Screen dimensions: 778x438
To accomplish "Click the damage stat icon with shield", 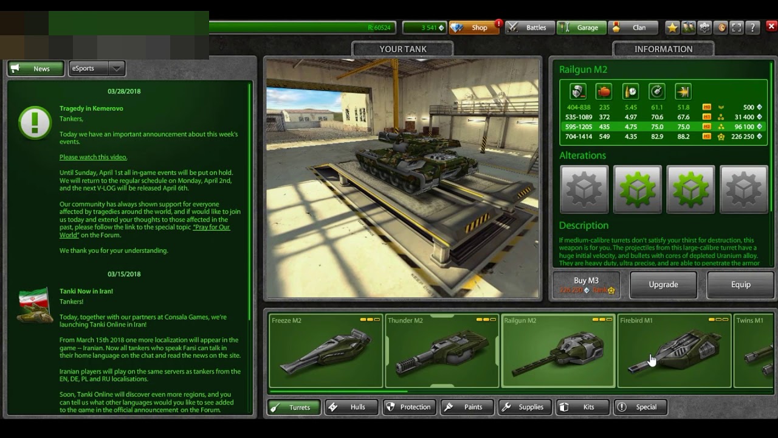I will (578, 92).
